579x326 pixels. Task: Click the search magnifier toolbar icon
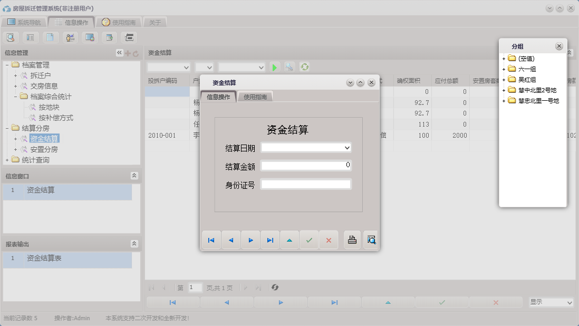[x=11, y=37]
